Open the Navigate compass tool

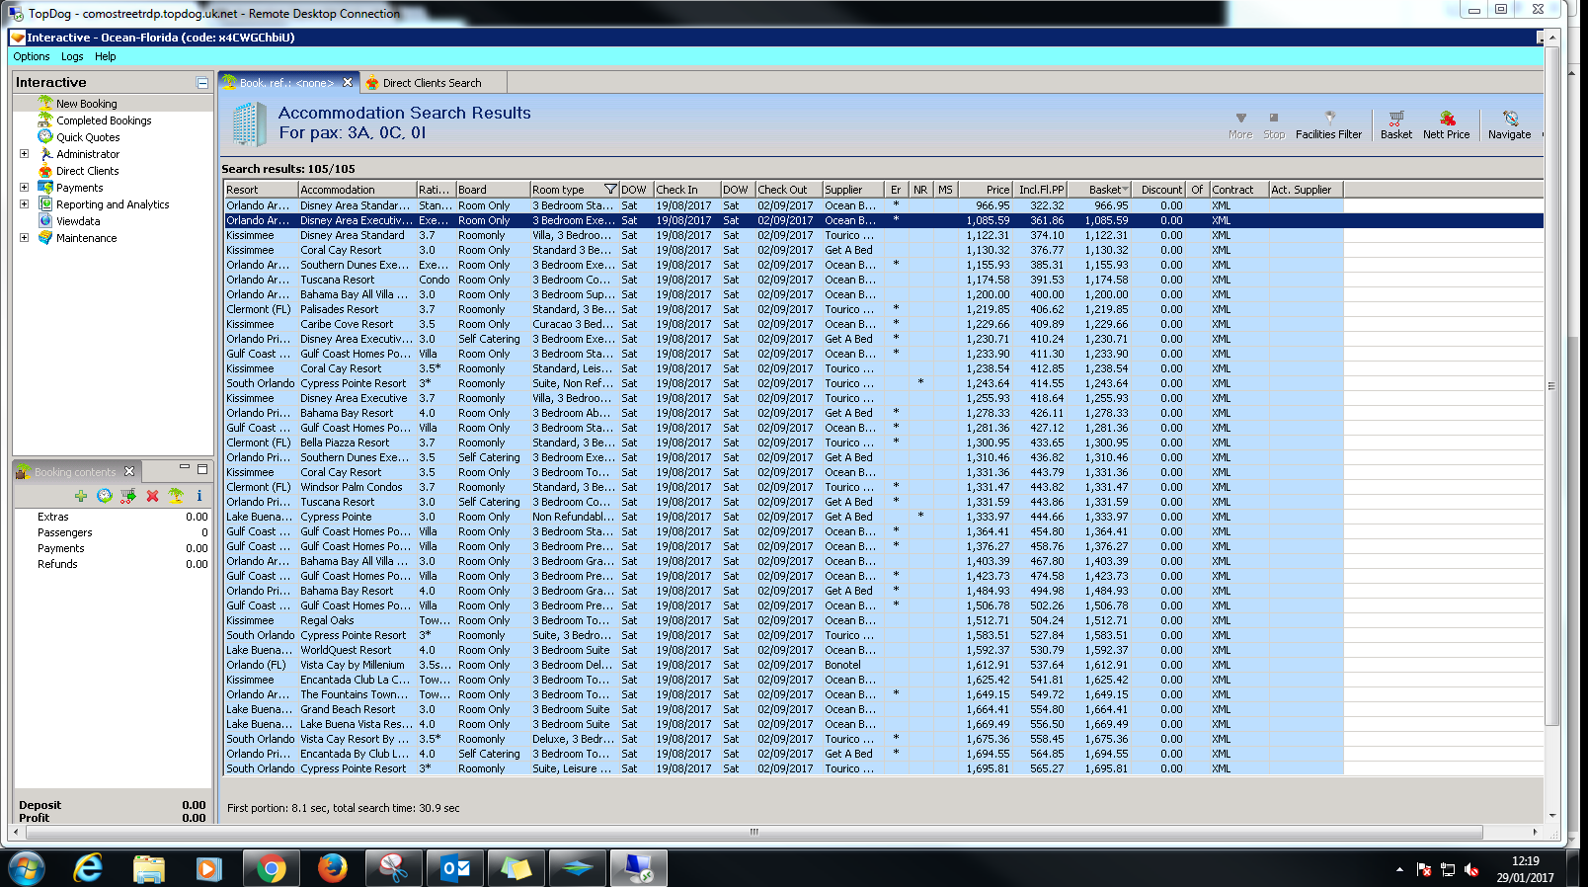point(1509,124)
